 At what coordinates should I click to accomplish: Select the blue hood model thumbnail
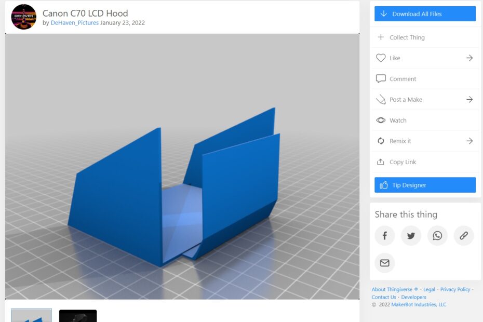31,316
